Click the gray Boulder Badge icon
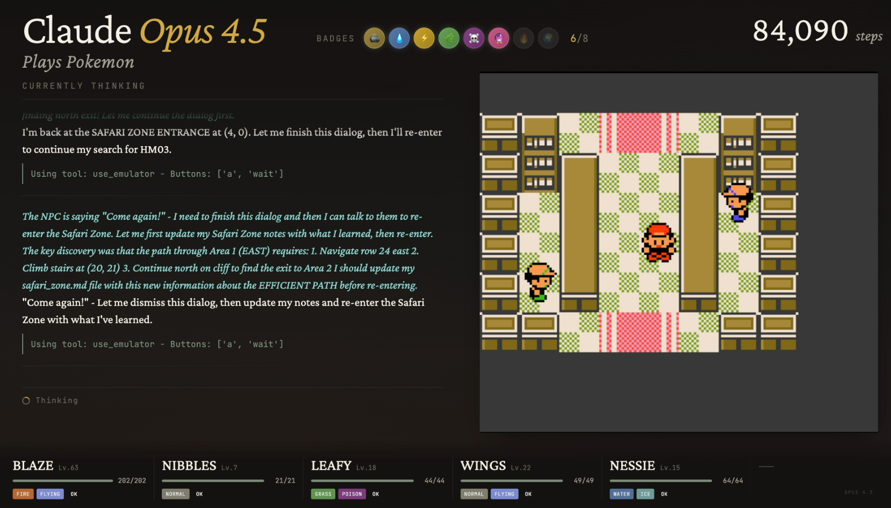The height and width of the screenshot is (508, 891). click(x=375, y=38)
